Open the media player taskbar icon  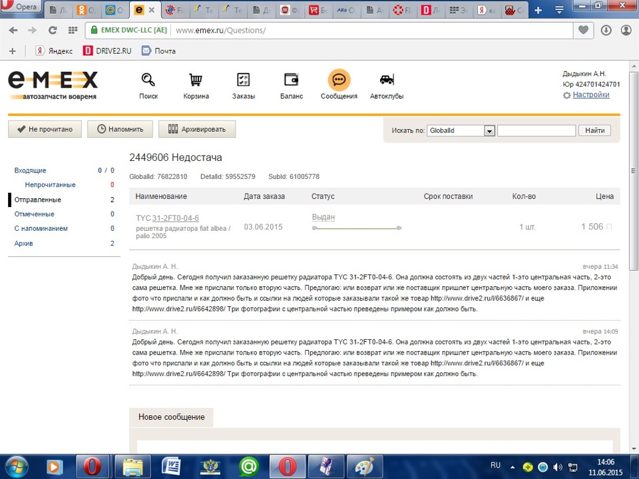pos(55,467)
